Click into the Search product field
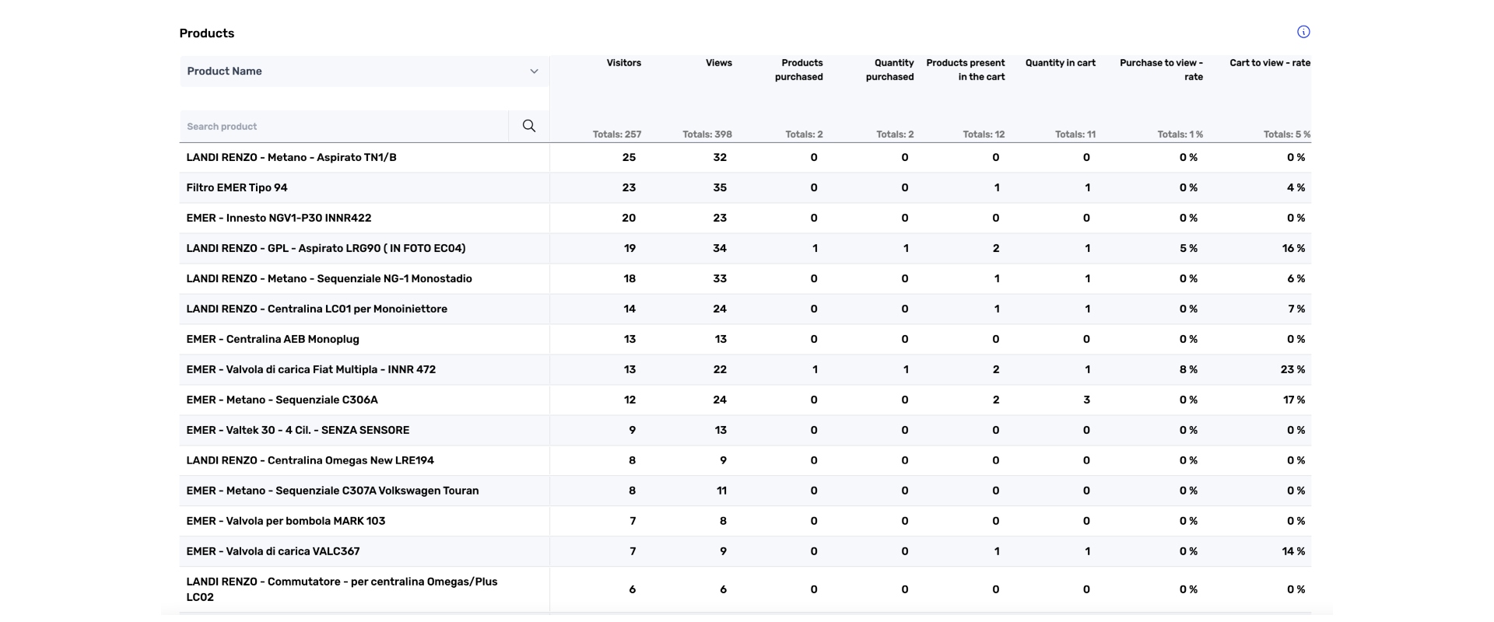Screen dimensions: 1494x622 tap(342, 127)
